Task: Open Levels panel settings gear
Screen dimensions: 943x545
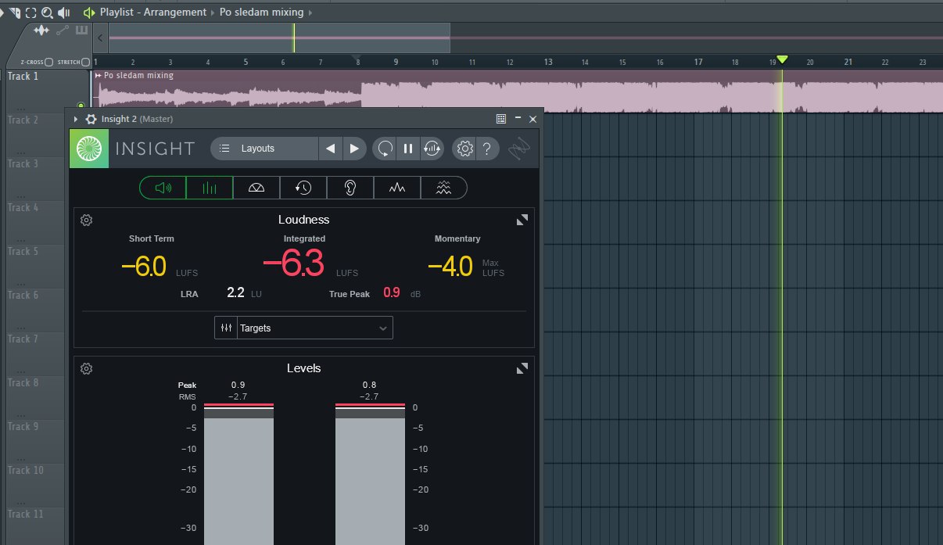Action: click(x=87, y=368)
